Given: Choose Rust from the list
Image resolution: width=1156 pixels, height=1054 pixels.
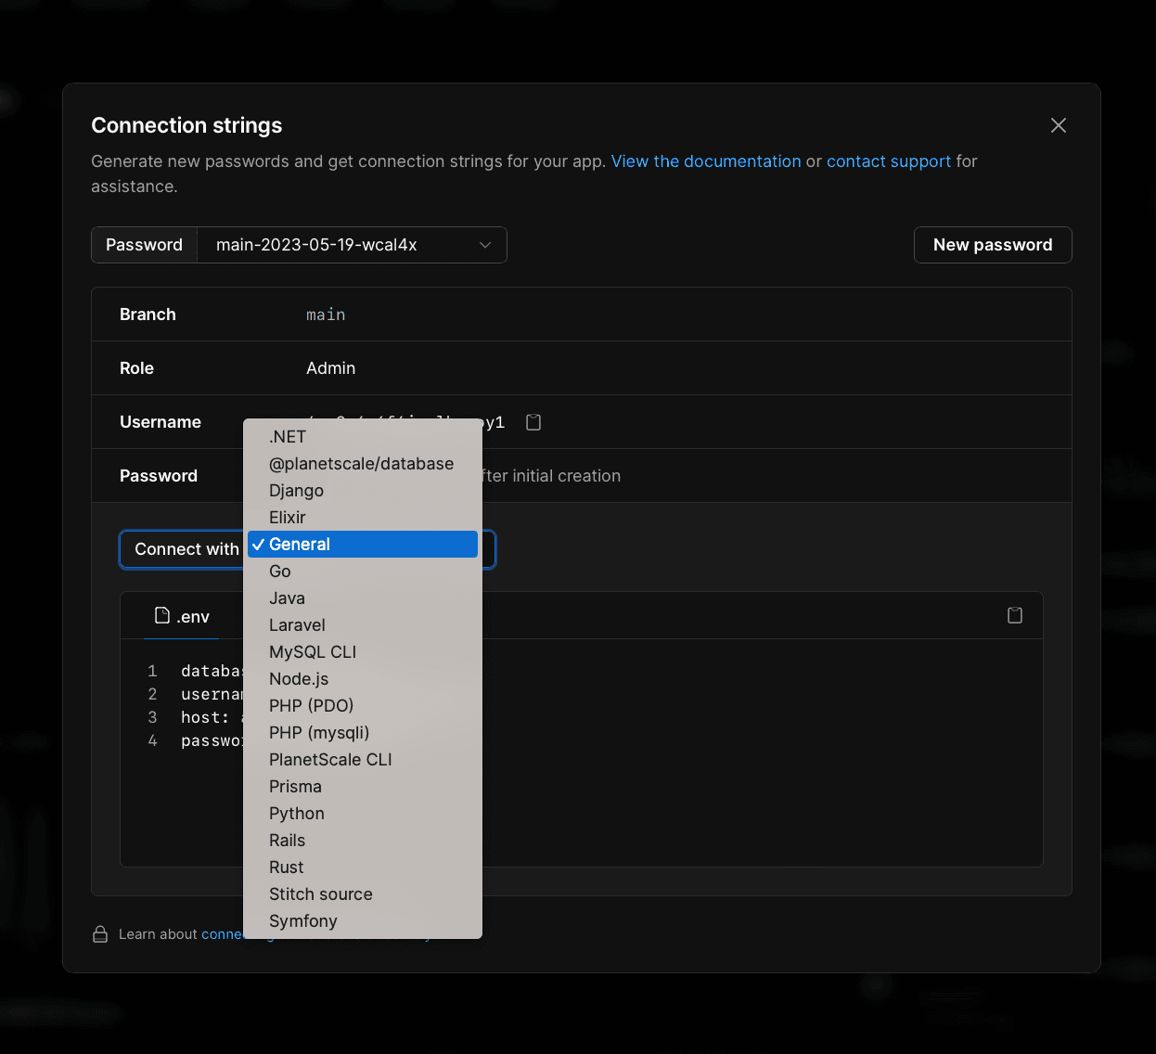Looking at the screenshot, I should pyautogui.click(x=363, y=868).
